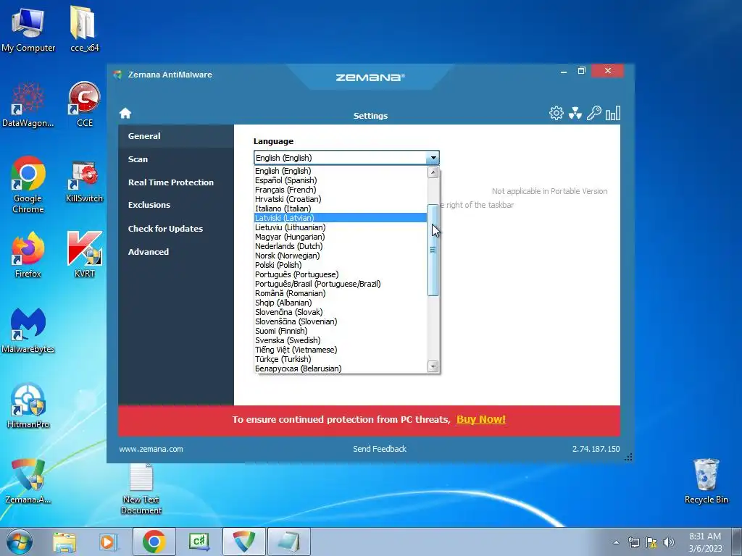Switch to Zemana shield taskbar button
742x556 pixels.
(243, 542)
